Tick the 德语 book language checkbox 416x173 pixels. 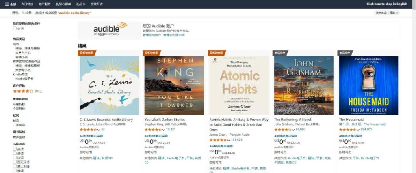pyautogui.click(x=15, y=154)
